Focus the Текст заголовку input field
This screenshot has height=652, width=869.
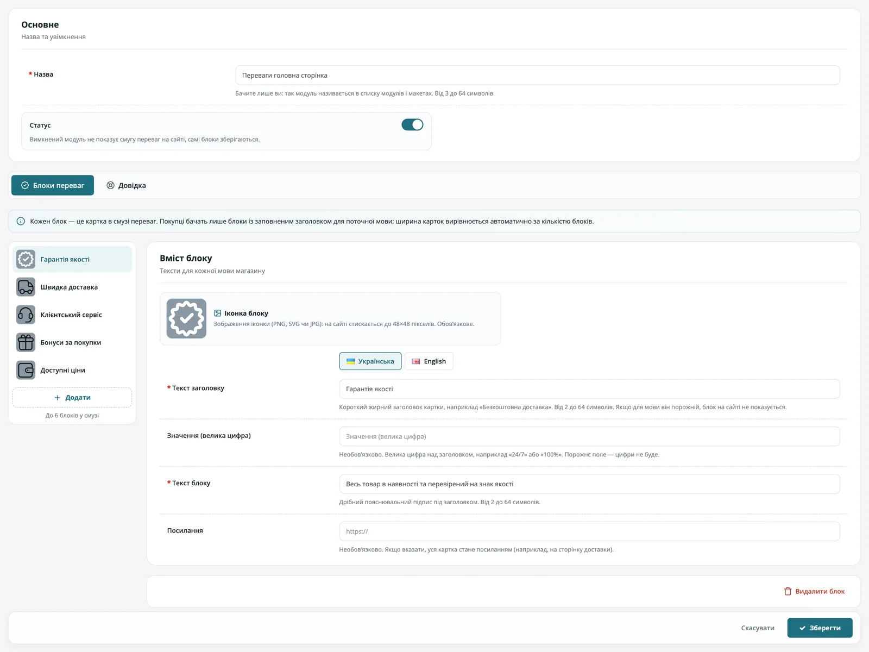589,389
